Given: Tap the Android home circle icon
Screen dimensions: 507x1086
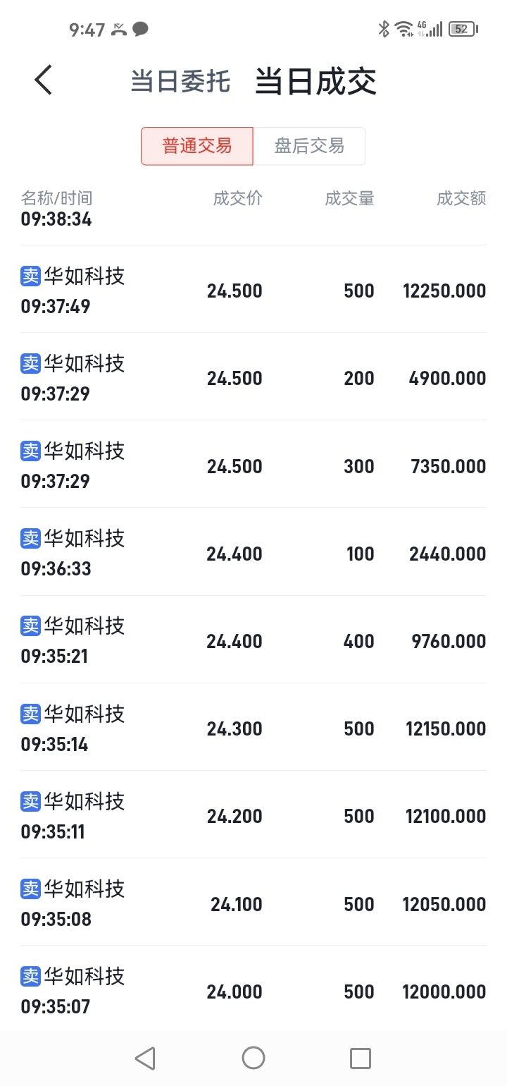Looking at the screenshot, I should [253, 1058].
